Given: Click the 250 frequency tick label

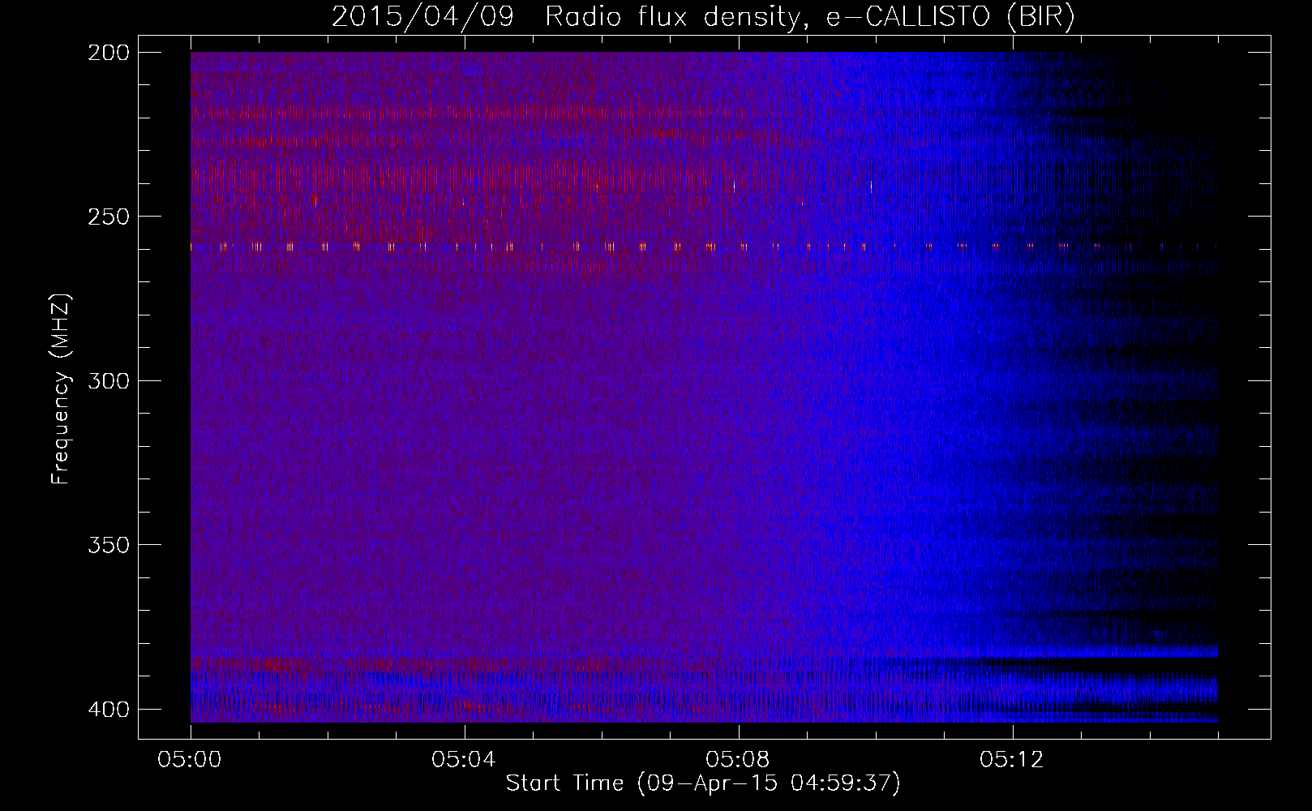Looking at the screenshot, I should coord(109,217).
